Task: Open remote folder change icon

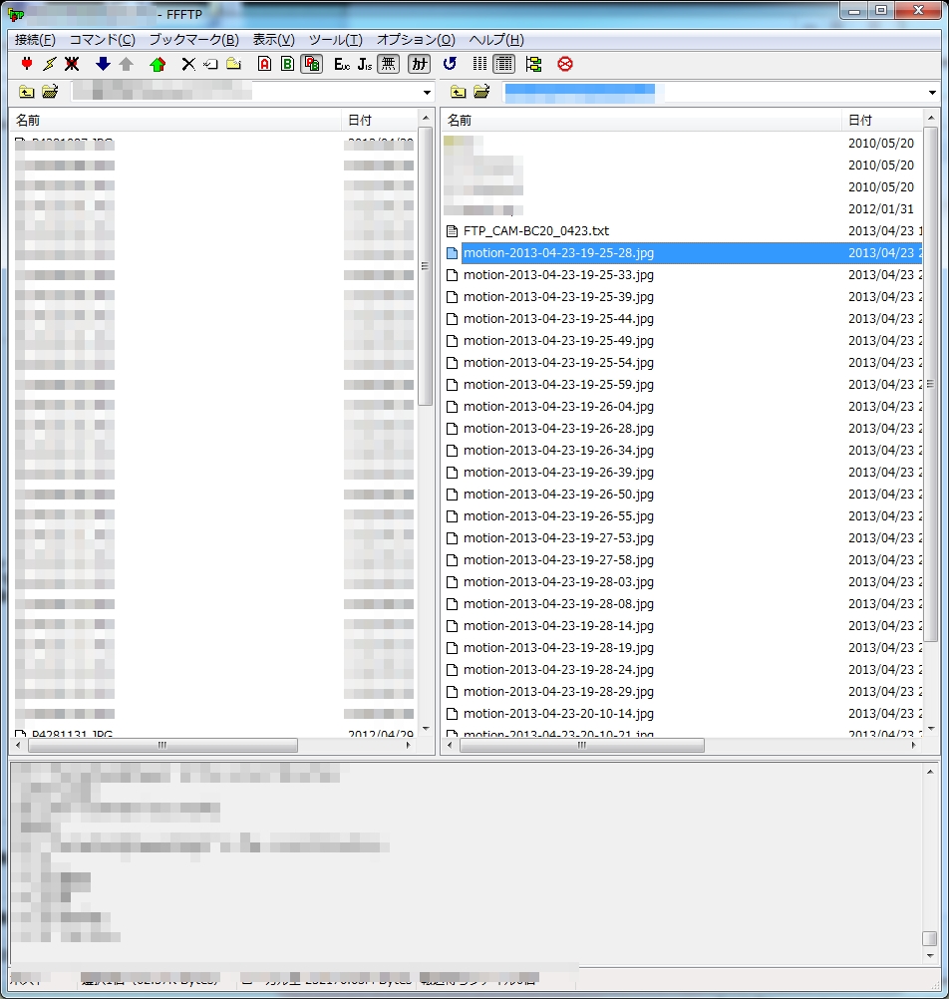Action: 481,92
